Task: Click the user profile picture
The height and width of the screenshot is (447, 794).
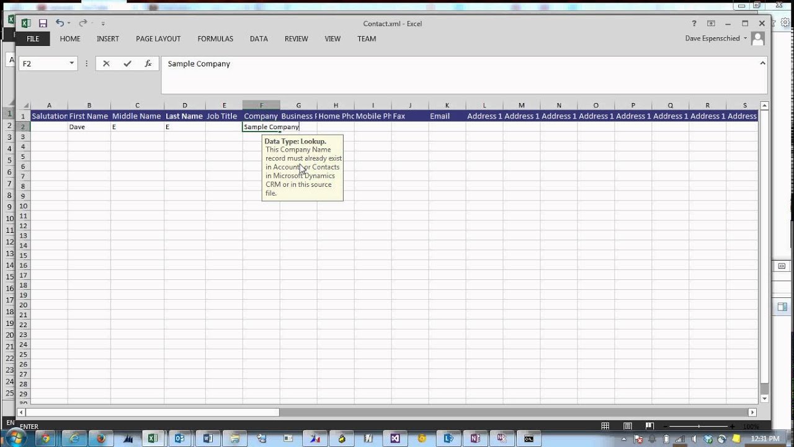Action: click(757, 38)
